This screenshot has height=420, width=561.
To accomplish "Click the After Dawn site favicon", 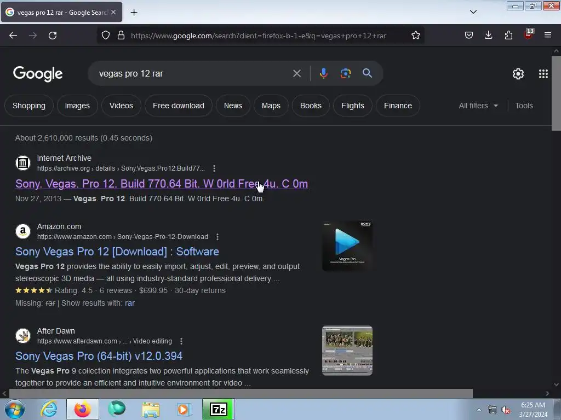I will click(x=23, y=336).
